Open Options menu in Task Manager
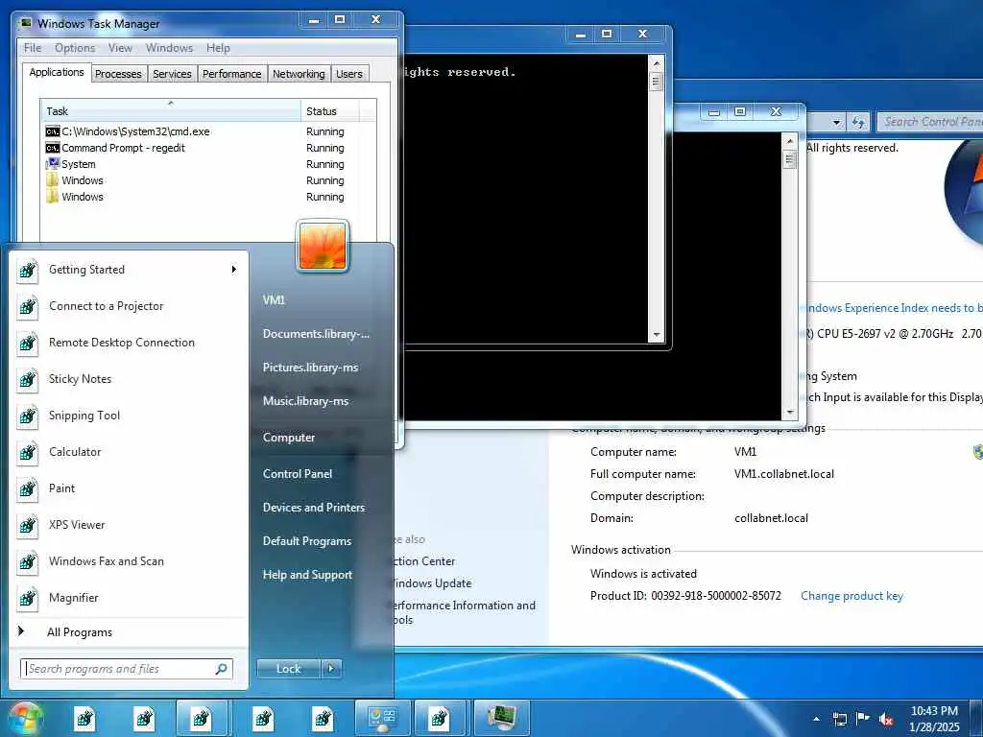This screenshot has height=737, width=983. click(x=75, y=48)
